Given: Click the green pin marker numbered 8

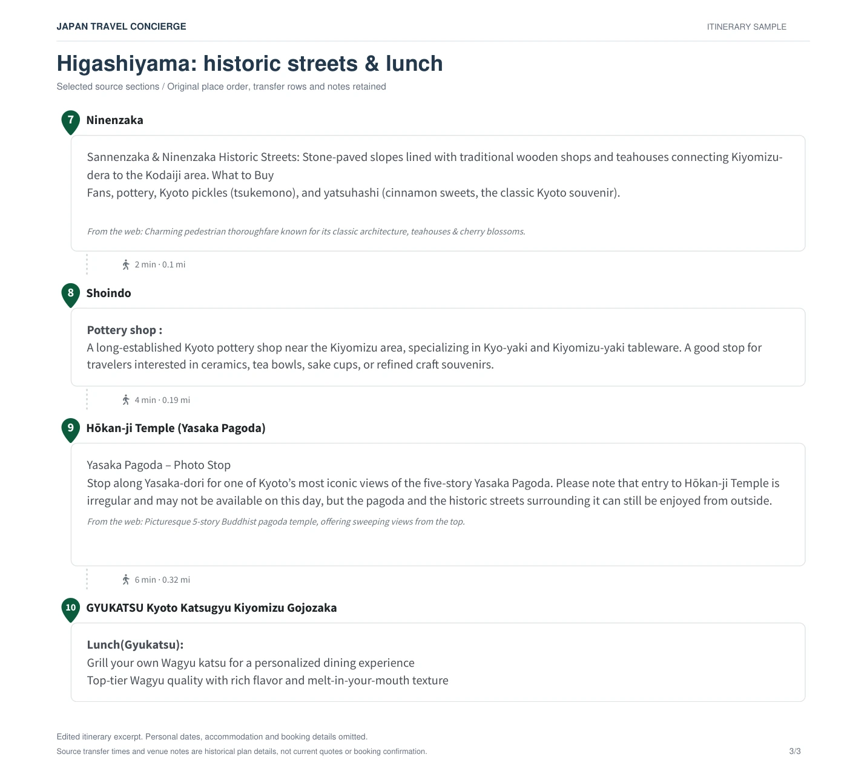Looking at the screenshot, I should 71,295.
